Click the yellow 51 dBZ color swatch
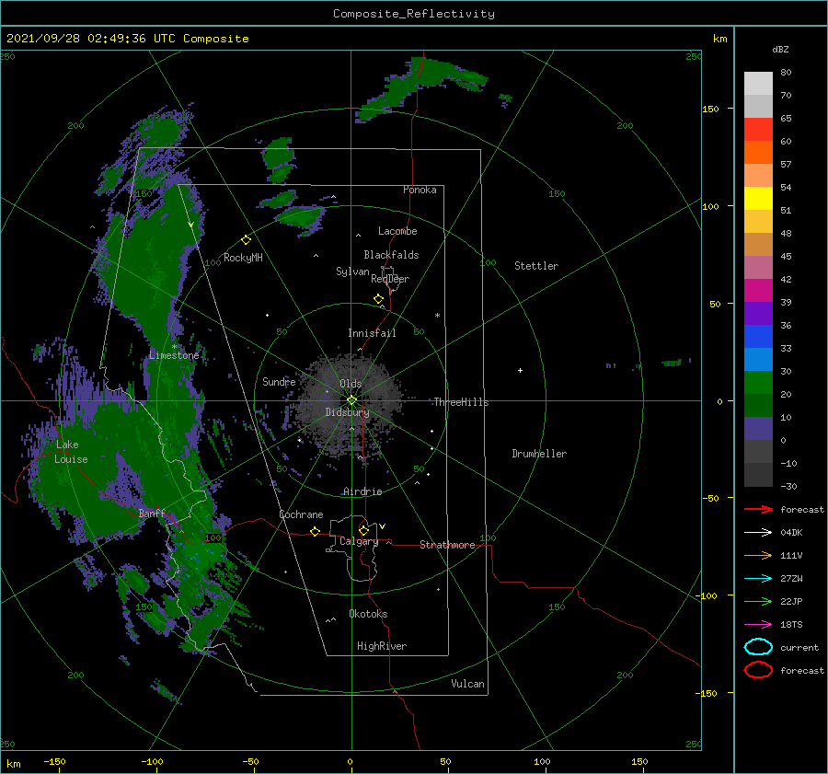The width and height of the screenshot is (828, 774). click(758, 199)
